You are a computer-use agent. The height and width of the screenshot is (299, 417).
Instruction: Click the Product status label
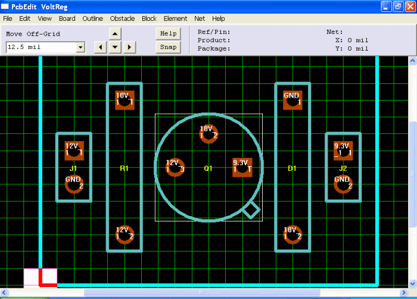click(214, 40)
